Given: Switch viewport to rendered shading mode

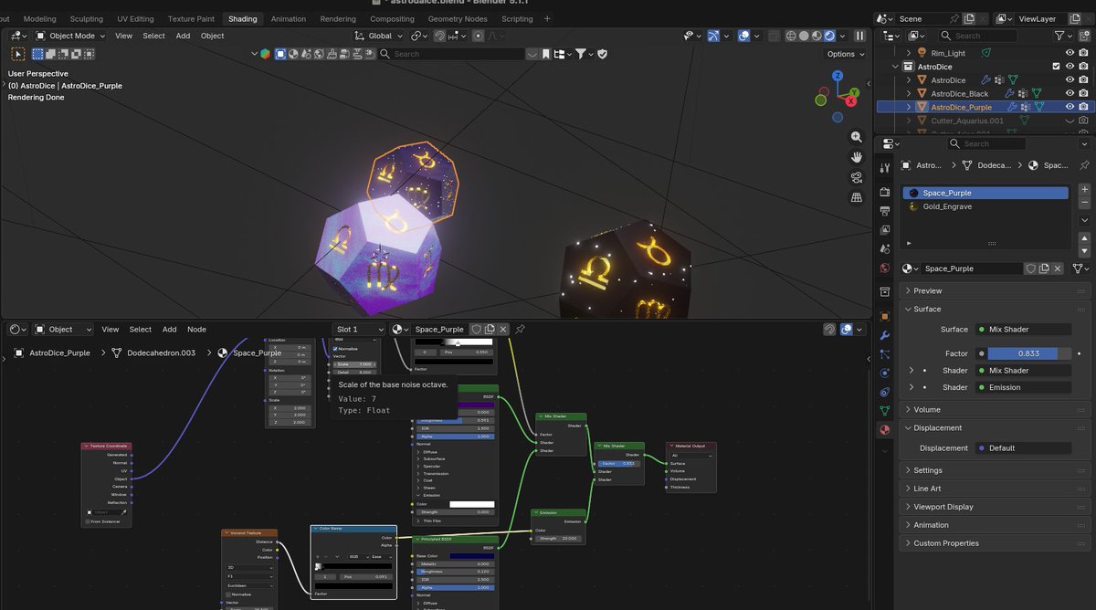Looking at the screenshot, I should (x=829, y=36).
